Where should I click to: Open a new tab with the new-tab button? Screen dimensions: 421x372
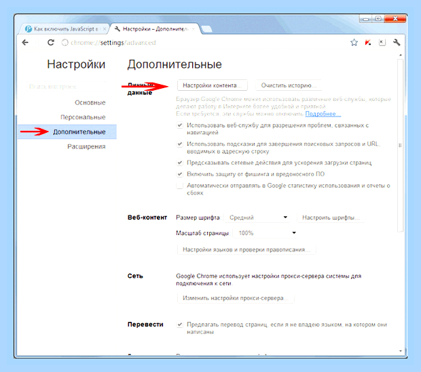(206, 29)
